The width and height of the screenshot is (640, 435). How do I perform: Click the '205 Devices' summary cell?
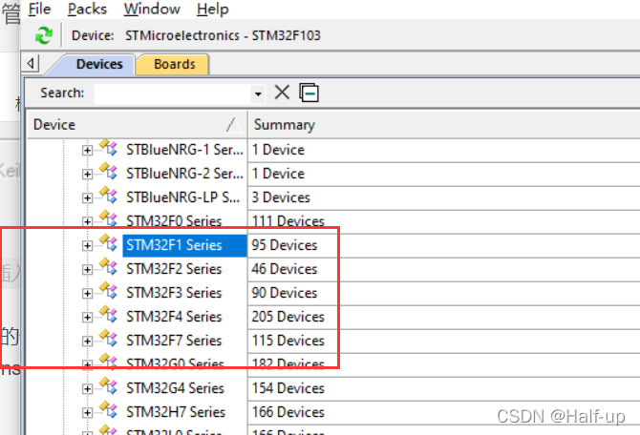click(x=288, y=317)
